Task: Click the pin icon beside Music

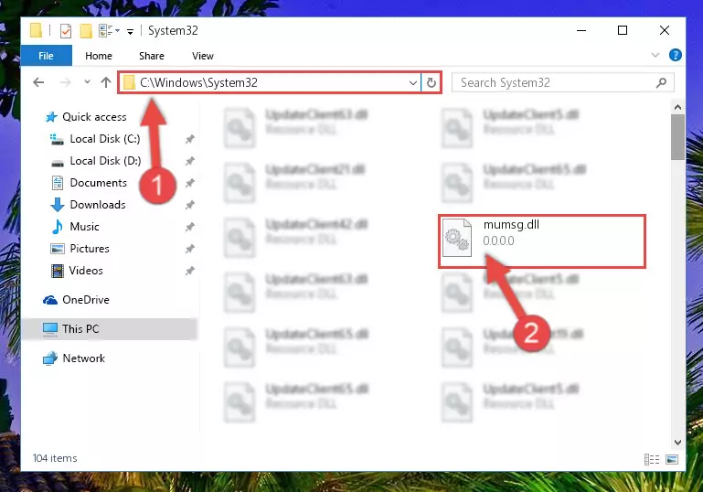Action: 190,227
